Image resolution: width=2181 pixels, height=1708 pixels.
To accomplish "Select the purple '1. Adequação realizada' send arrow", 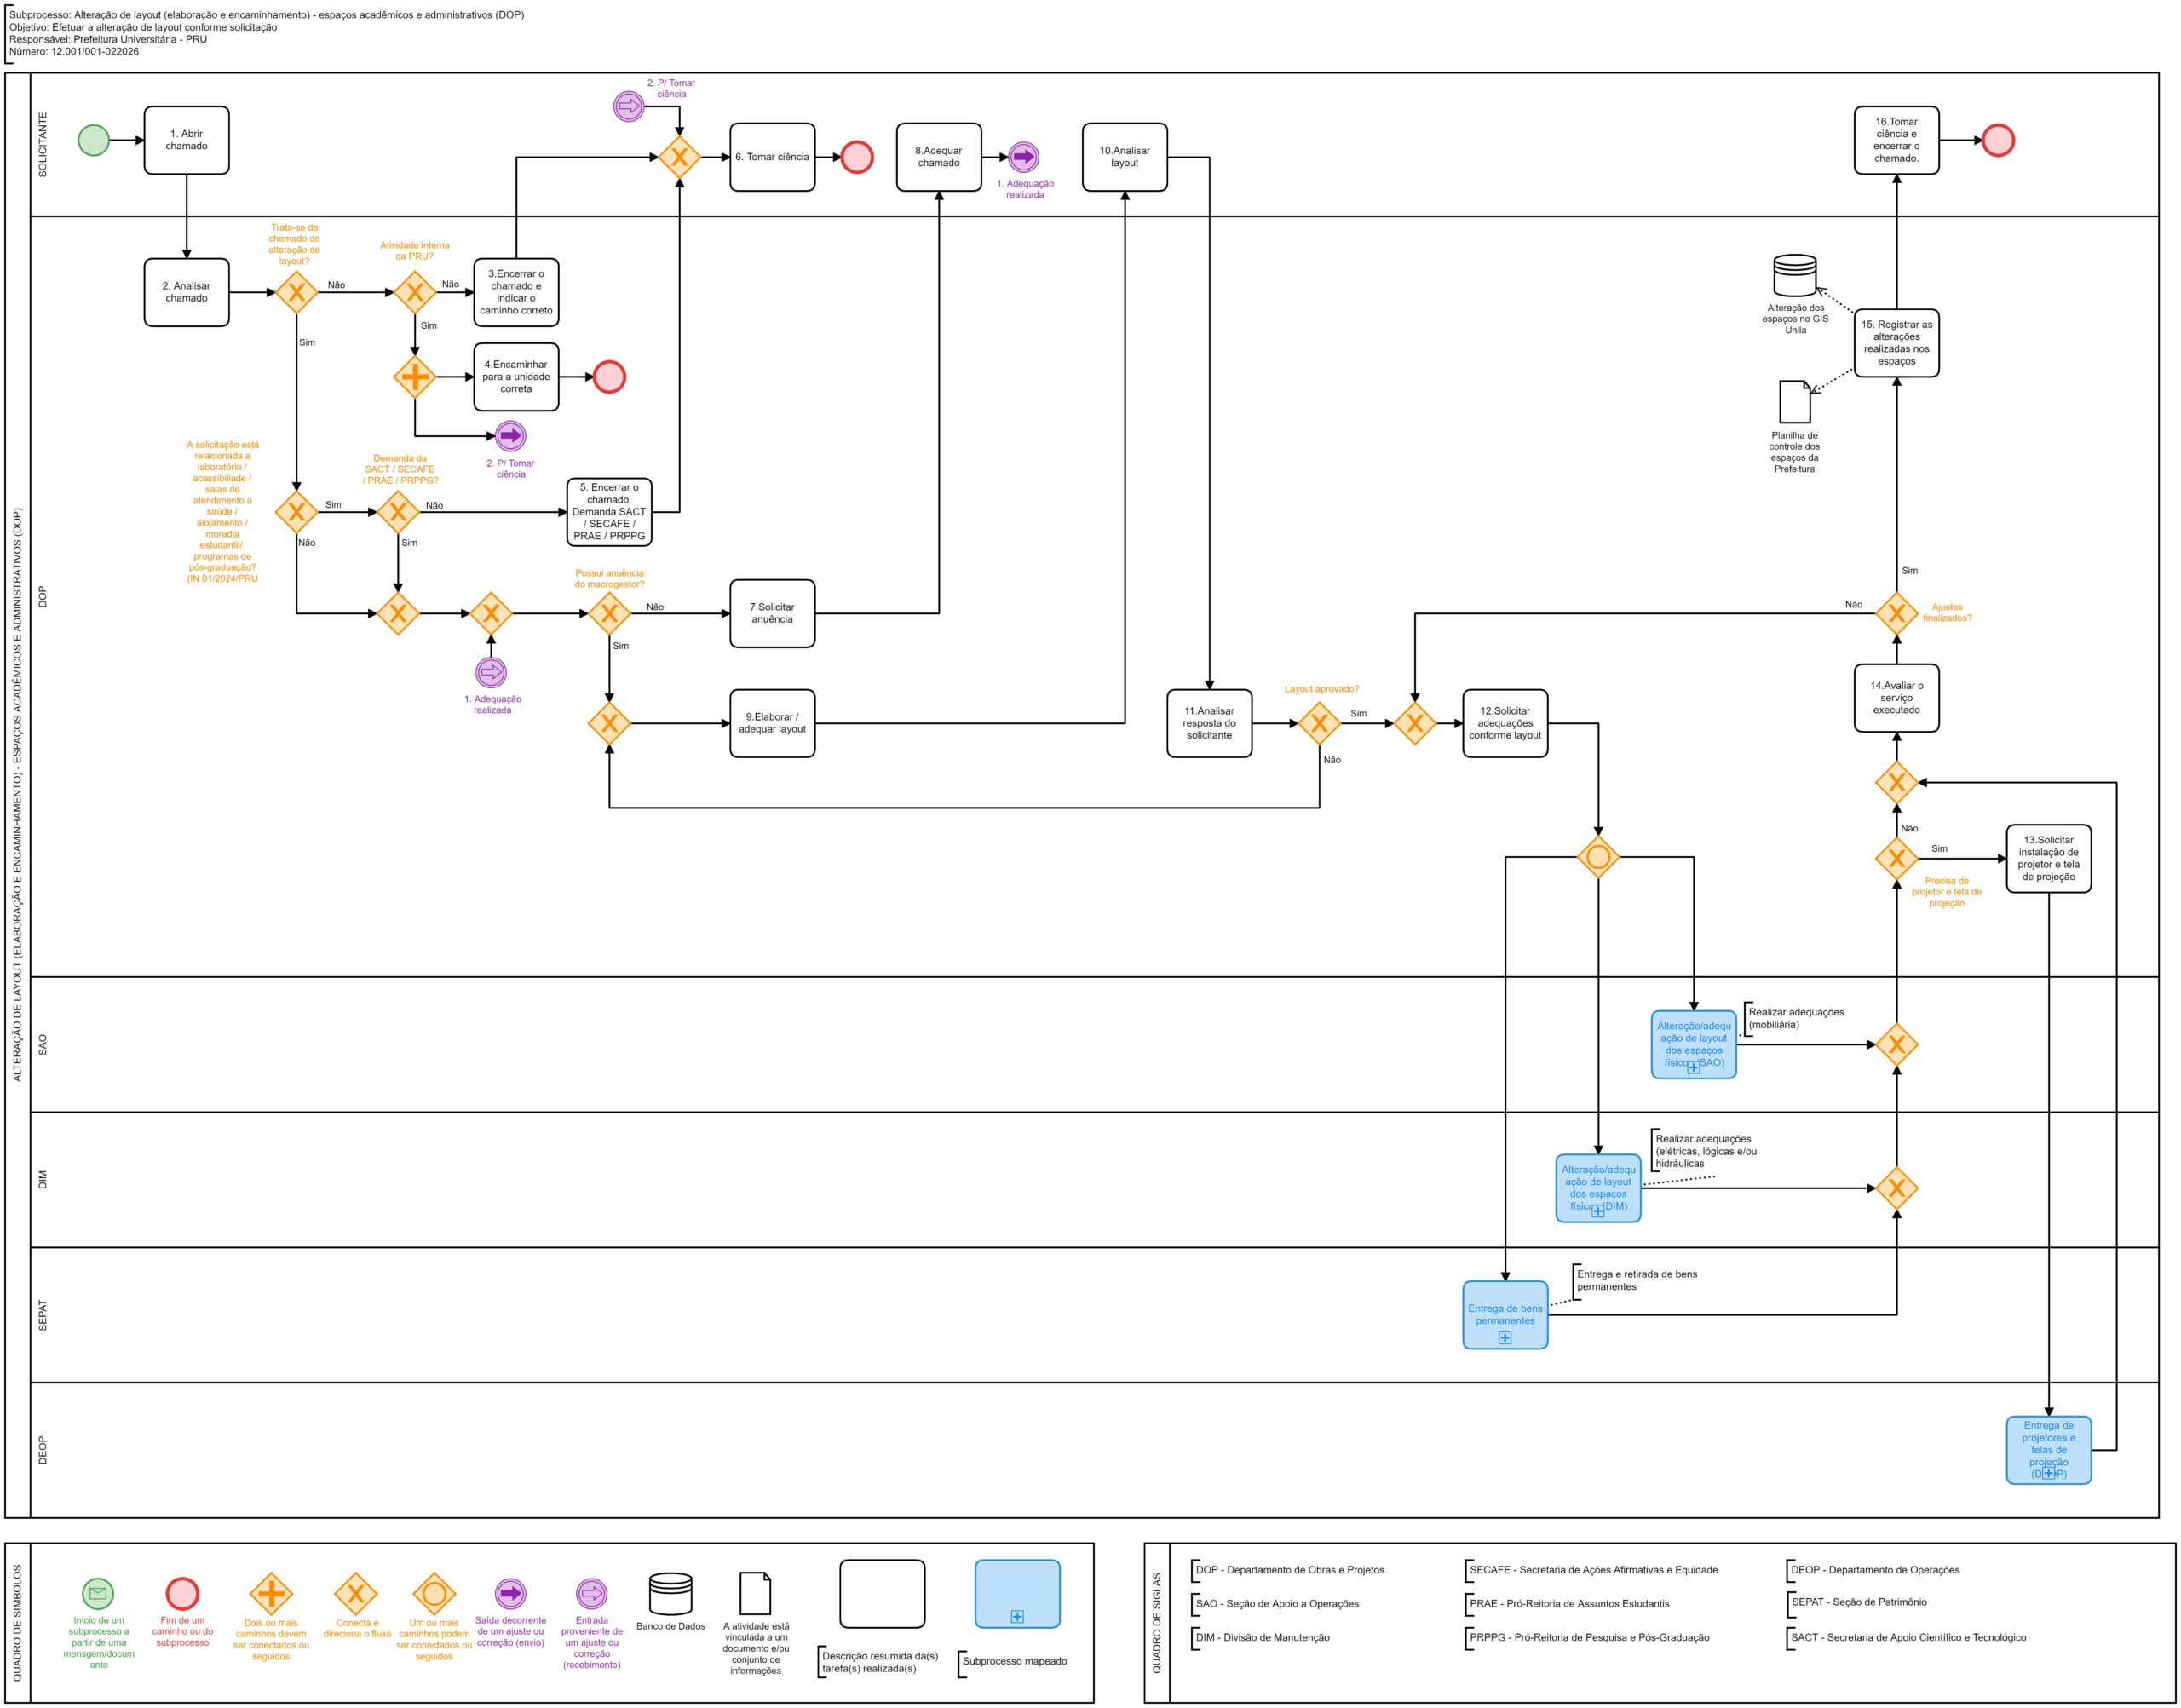I will pyautogui.click(x=1023, y=157).
